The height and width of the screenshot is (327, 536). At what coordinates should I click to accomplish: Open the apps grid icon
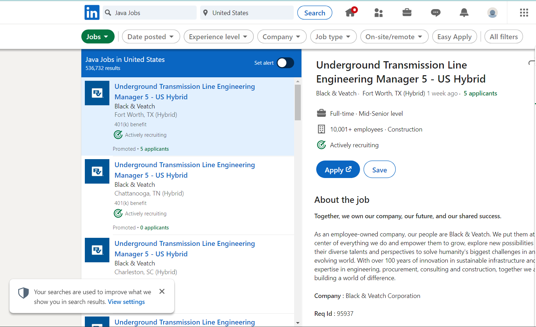click(524, 13)
